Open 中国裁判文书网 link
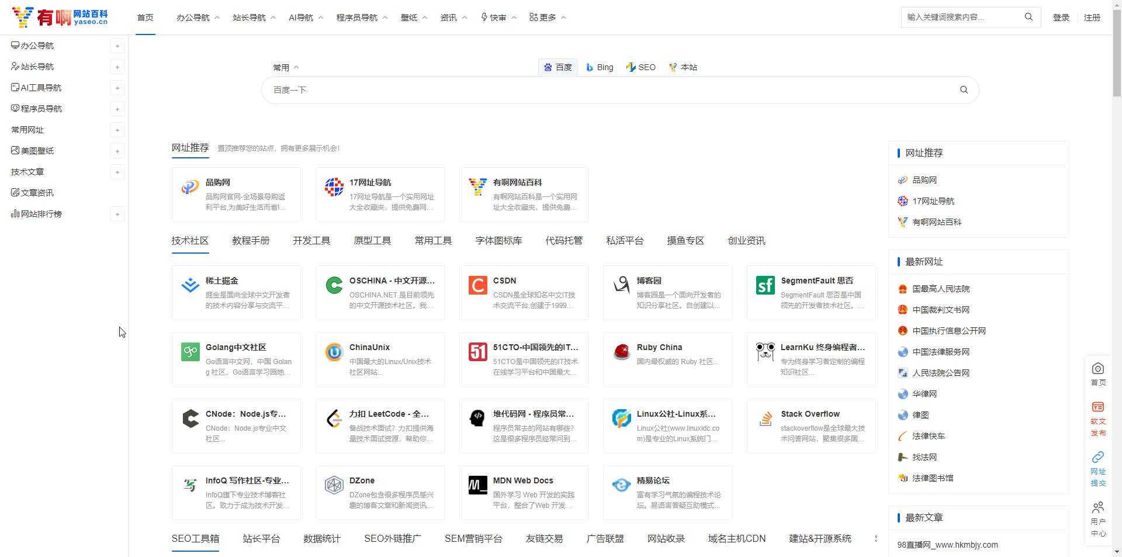 [941, 310]
